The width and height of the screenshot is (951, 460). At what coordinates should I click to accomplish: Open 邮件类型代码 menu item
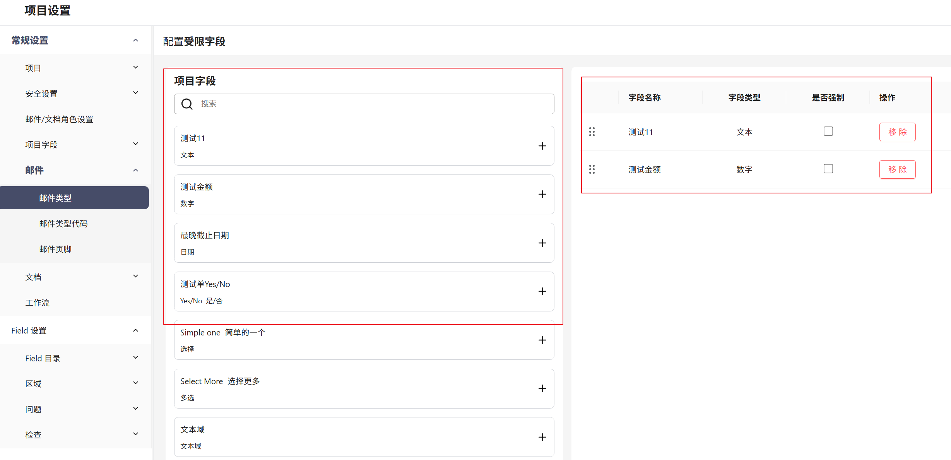click(63, 224)
